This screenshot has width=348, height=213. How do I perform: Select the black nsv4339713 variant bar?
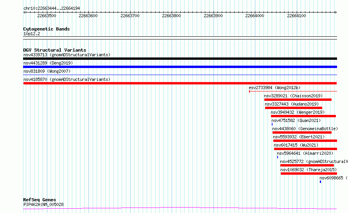point(180,59)
